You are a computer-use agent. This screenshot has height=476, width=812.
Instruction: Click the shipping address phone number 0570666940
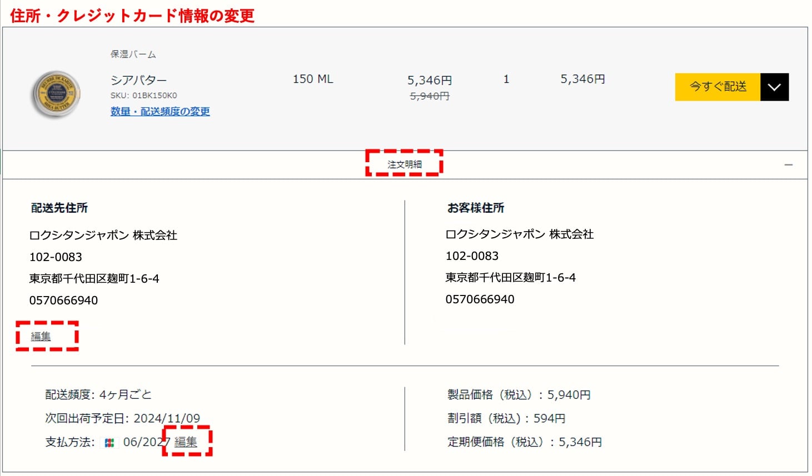[x=63, y=300]
